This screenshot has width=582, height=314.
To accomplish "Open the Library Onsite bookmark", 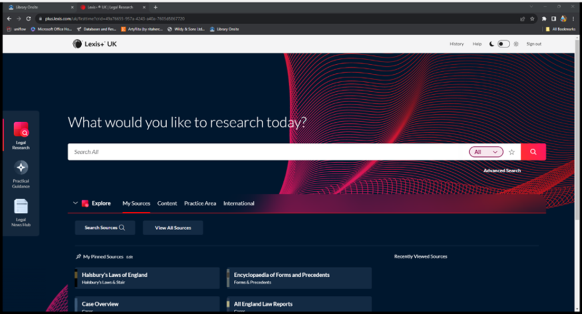I will click(224, 29).
